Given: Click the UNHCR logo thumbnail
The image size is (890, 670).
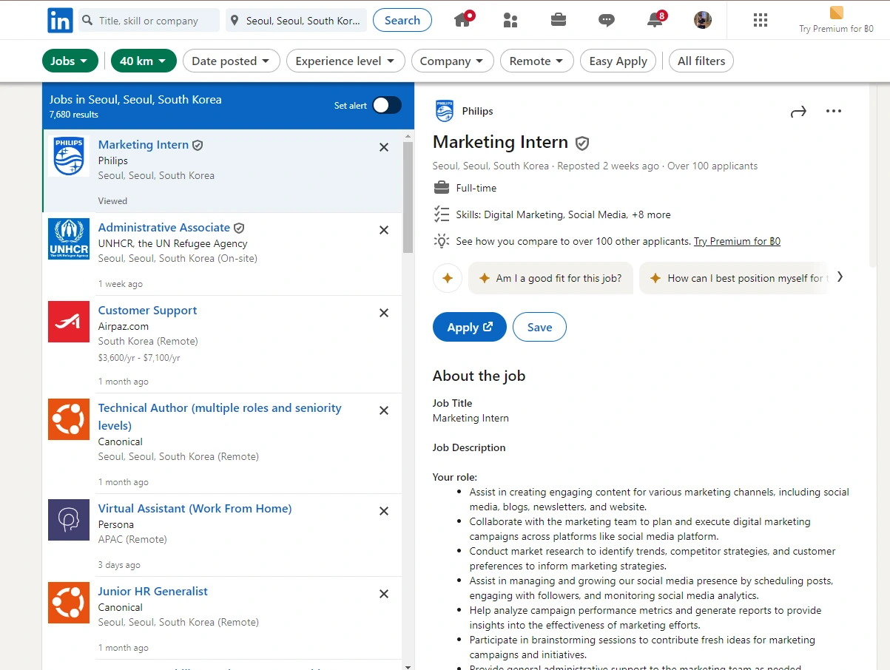Looking at the screenshot, I should pyautogui.click(x=69, y=239).
